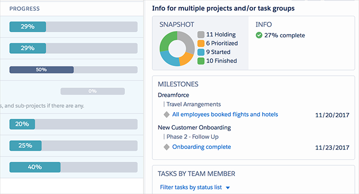Click the 11 Holding legend label
Viewport: 359px width, 194px height.
(221, 34)
